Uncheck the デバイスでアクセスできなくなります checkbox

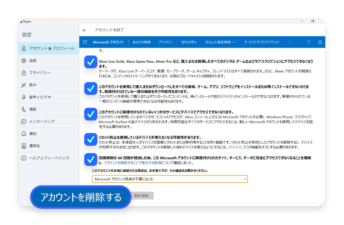point(91,114)
